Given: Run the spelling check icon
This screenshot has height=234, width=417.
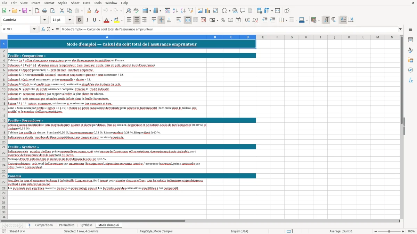Looking at the screenshot, I should 136,11.
